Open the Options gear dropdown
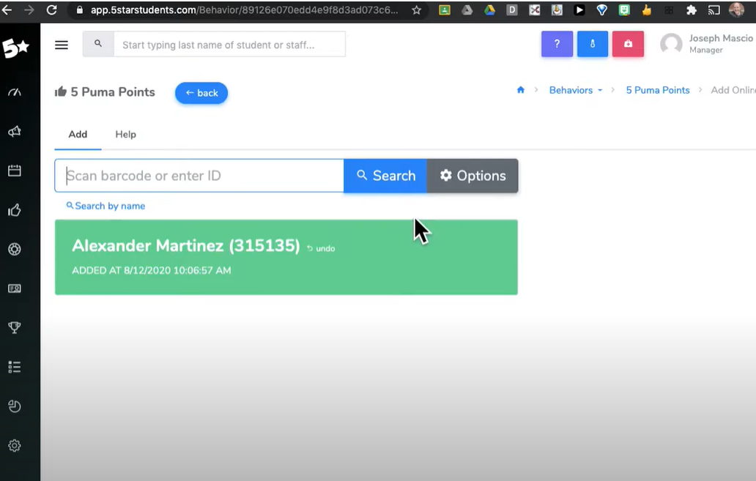Viewport: 756px width, 481px height. click(x=472, y=176)
